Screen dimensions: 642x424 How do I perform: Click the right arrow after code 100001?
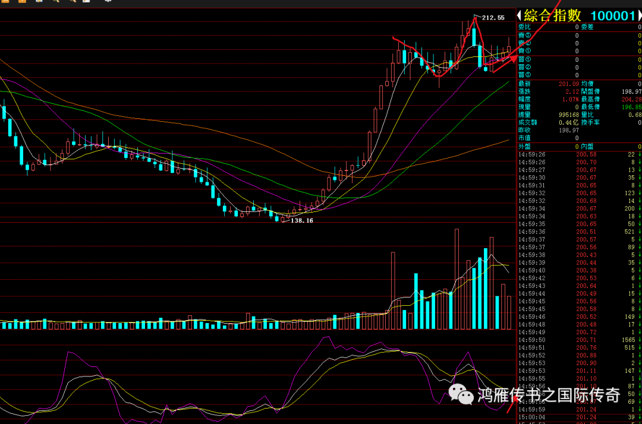pos(639,16)
